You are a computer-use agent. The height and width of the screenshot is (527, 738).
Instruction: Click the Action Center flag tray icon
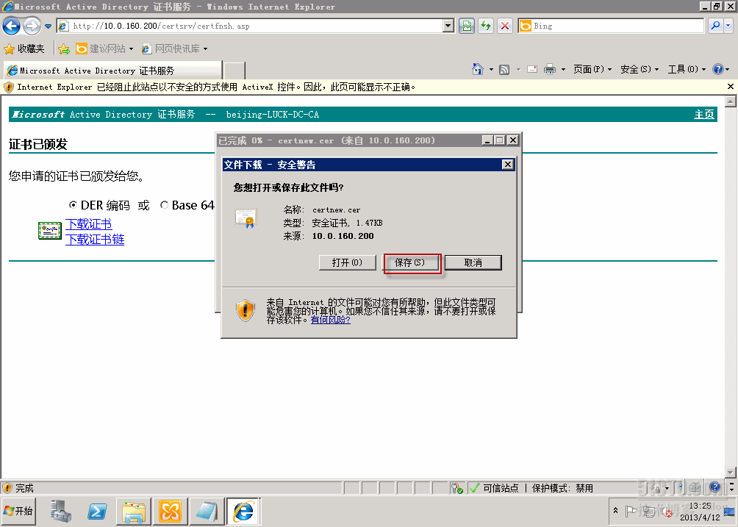(630, 511)
